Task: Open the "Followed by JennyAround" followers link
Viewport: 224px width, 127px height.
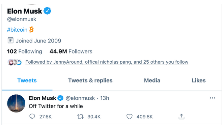Action: point(107,62)
